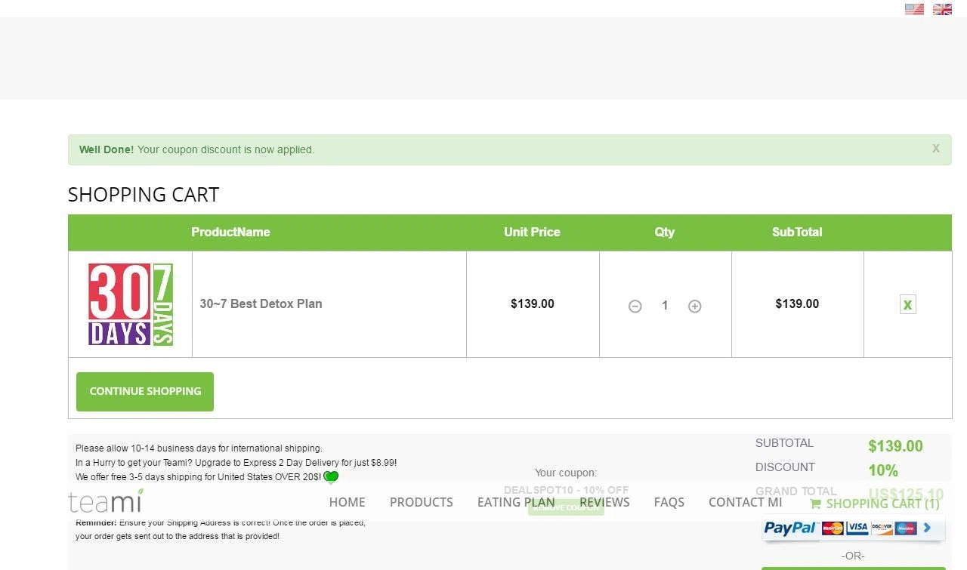967x570 pixels.
Task: Click the $139.00 unit price cell
Action: [x=533, y=303]
